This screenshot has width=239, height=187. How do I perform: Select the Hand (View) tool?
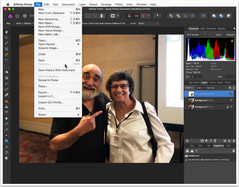pyautogui.click(x=7, y=31)
